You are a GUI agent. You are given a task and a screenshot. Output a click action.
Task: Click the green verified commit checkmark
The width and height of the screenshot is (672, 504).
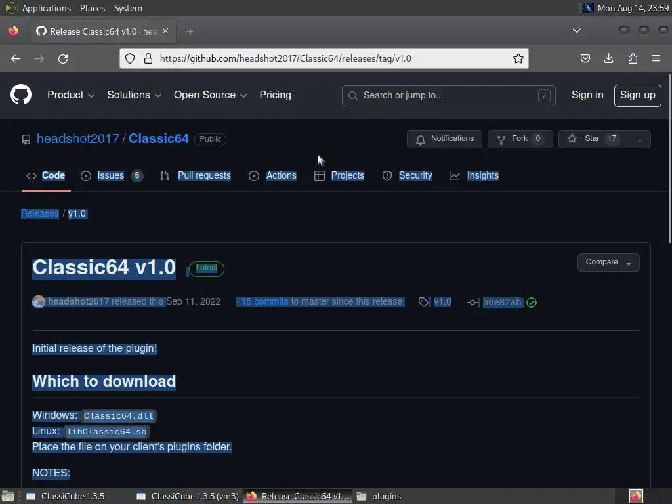tap(532, 302)
